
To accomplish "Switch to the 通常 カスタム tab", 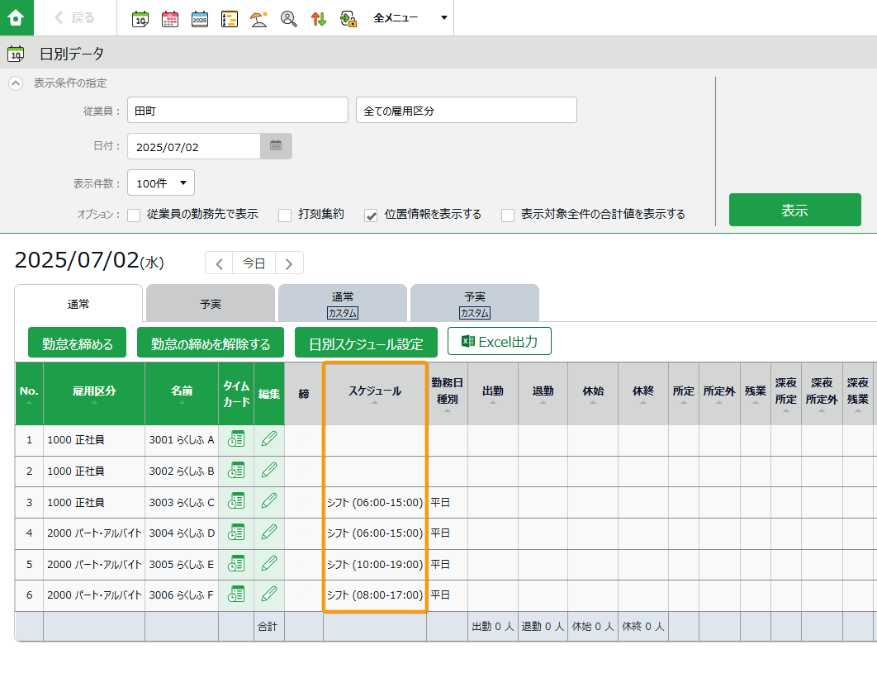I will point(343,305).
